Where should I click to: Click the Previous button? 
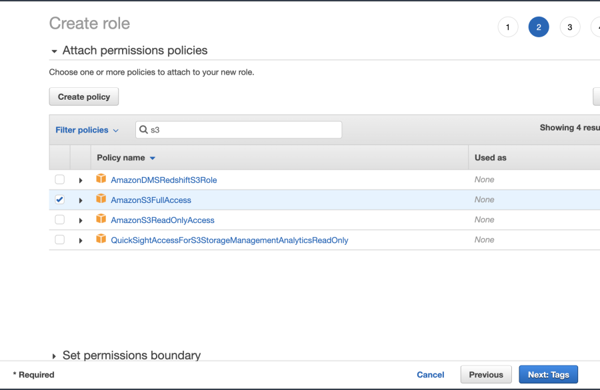point(486,374)
